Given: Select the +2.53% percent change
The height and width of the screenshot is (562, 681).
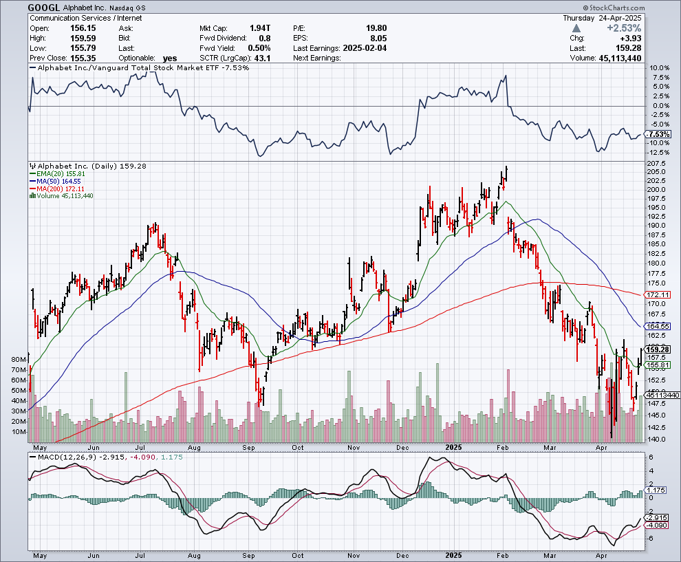Looking at the screenshot, I should tap(624, 28).
